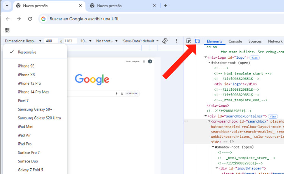This screenshot has height=174, width=284.
Task: Open the ellipsis actions for selected node
Action: pos(186,121)
